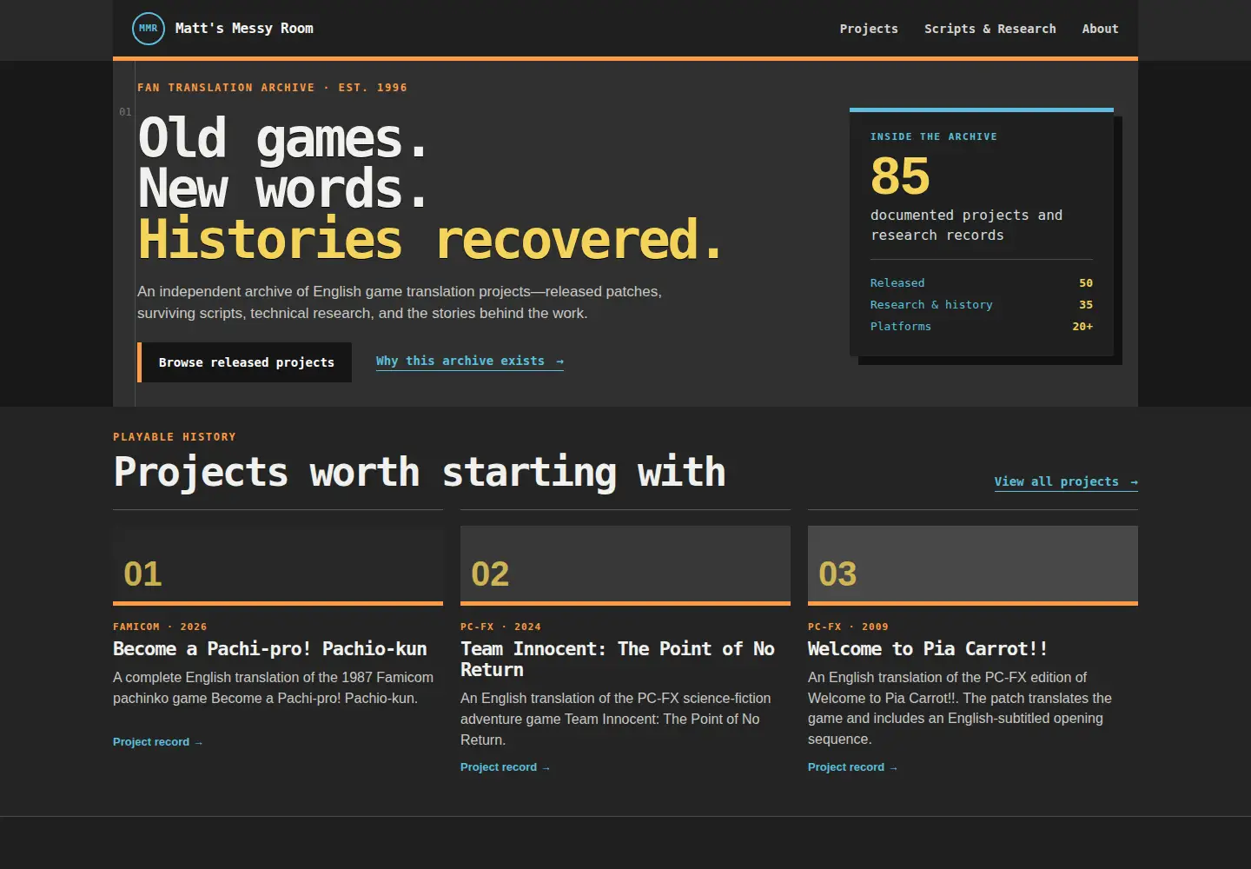Open the Welcome to Pia Carrot!! title
This screenshot has height=869, width=1251.
(928, 649)
